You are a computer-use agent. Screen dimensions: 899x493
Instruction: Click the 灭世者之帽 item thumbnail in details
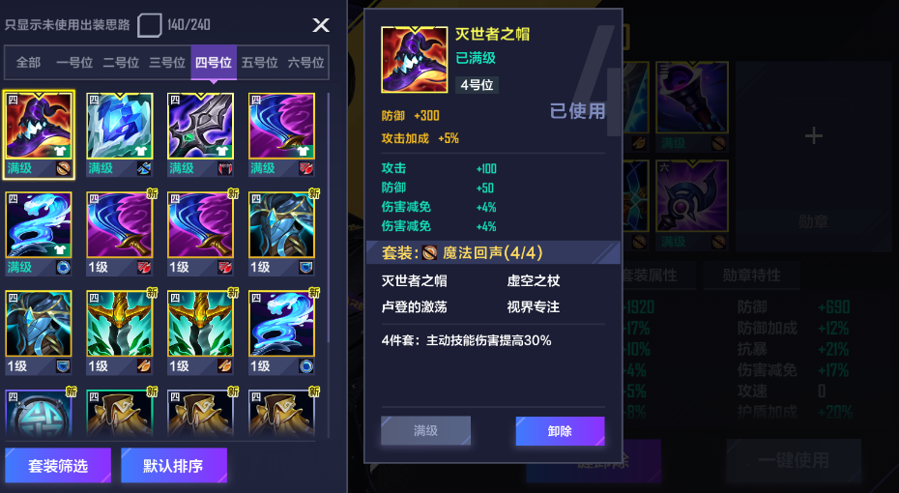pyautogui.click(x=415, y=60)
